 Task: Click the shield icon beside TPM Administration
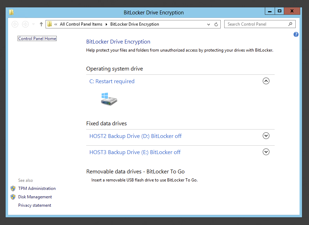tap(13, 188)
